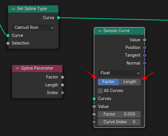The image size is (168, 136).
Task: Select the Spline Parameter node header
Action: pyautogui.click(x=37, y=68)
